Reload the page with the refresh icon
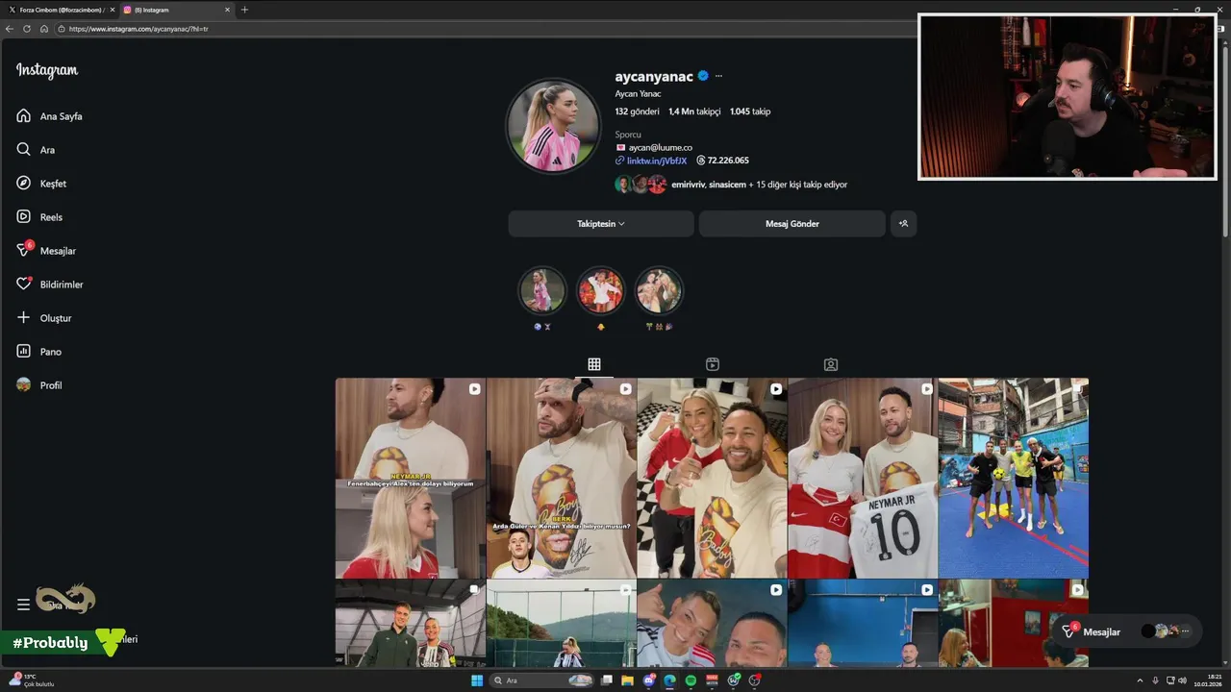The width and height of the screenshot is (1231, 692). [x=27, y=29]
